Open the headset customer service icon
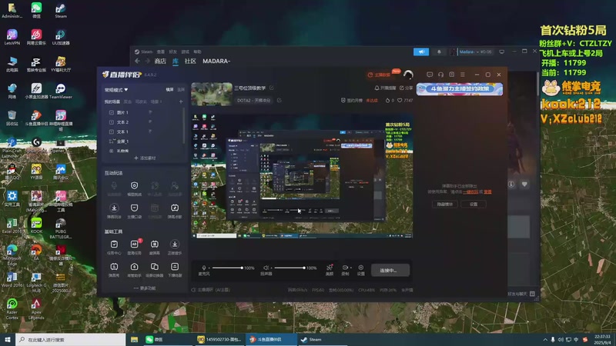 [x=440, y=75]
